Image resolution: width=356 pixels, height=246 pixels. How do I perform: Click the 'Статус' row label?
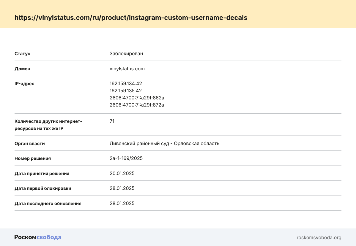coord(22,54)
